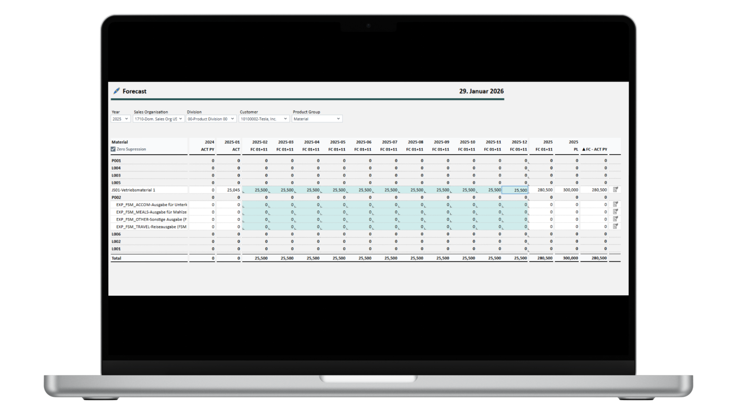Expand the Product Group dropdown
The image size is (737, 414).
(x=317, y=119)
